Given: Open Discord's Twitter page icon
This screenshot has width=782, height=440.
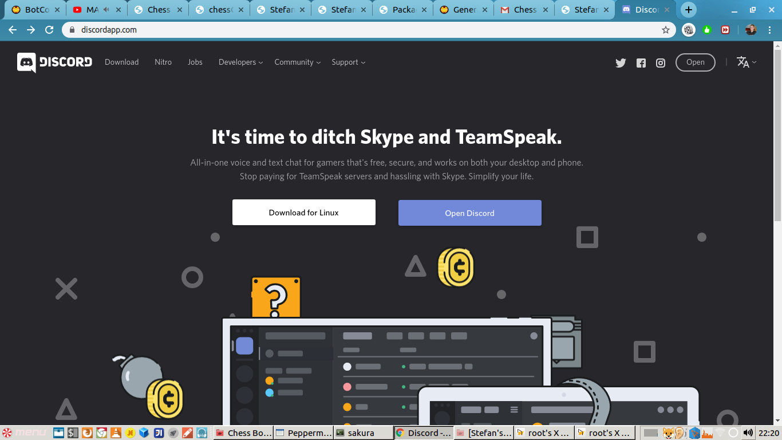Looking at the screenshot, I should pos(621,63).
